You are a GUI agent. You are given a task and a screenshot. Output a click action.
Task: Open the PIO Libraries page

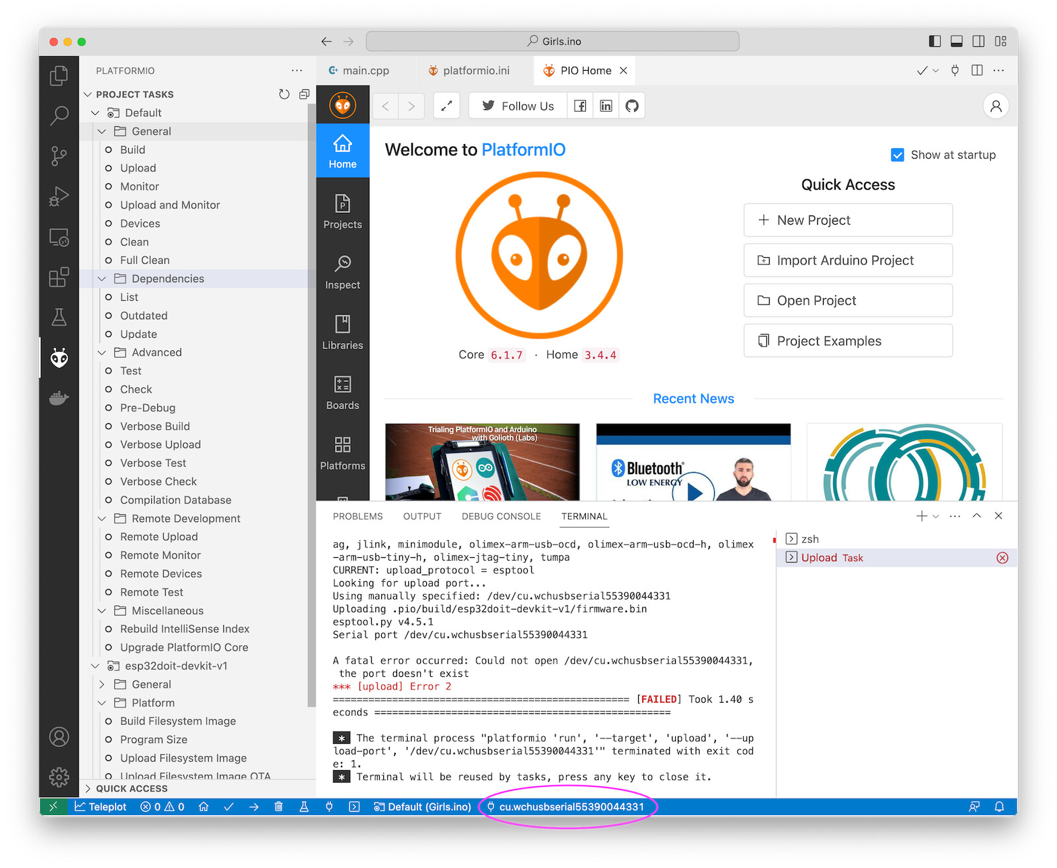tap(342, 333)
